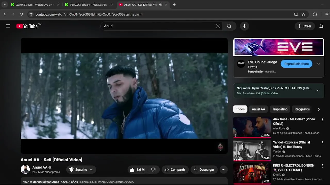Click #OfficialVideo hashtag

(104, 182)
